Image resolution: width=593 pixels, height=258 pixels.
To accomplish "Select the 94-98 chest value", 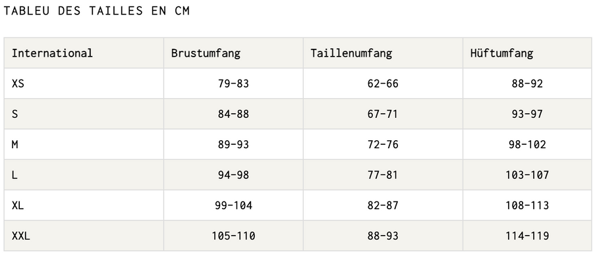I will coord(233,175).
